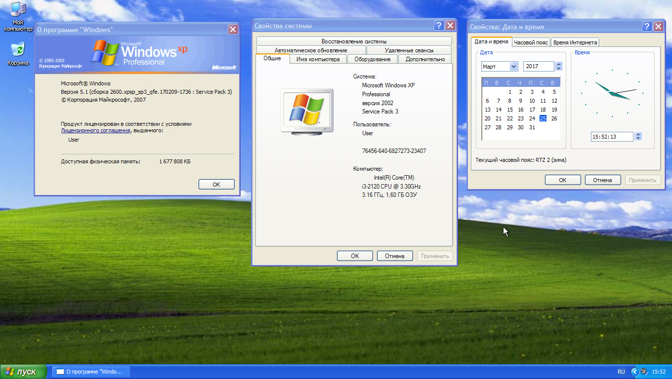672x379 pixels.
Task: Open the Оборудование tab in System Properties
Action: (376, 59)
